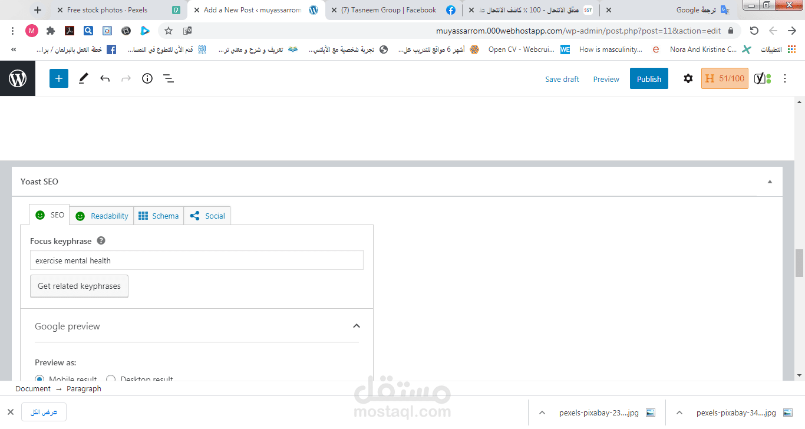Click Save draft
The width and height of the screenshot is (805, 429).
coord(562,79)
